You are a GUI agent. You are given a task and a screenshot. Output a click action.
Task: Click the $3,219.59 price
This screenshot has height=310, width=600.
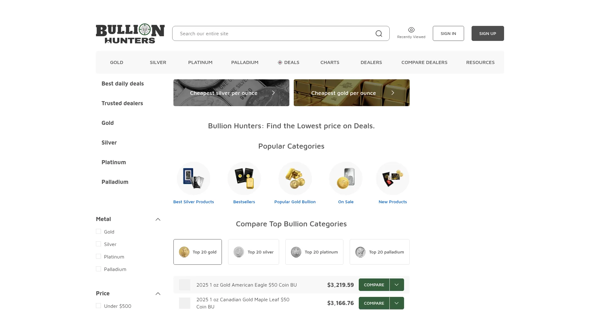click(340, 285)
